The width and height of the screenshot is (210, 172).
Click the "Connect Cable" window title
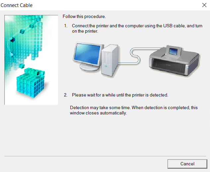click(17, 5)
